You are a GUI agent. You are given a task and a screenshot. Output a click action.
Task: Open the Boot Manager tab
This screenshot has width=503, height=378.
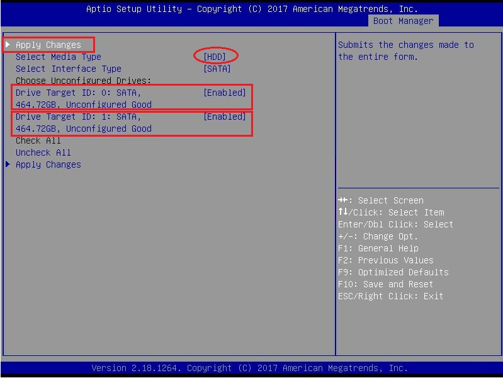click(x=404, y=21)
